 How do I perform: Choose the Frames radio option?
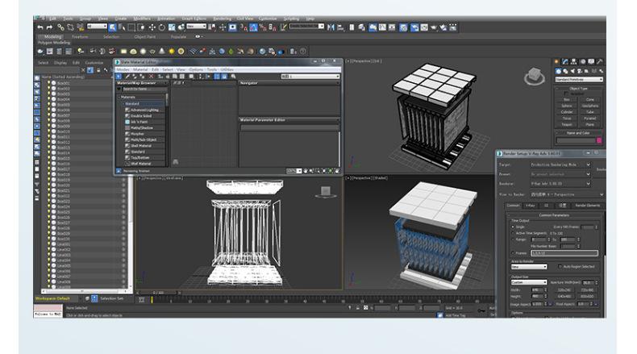coord(511,252)
